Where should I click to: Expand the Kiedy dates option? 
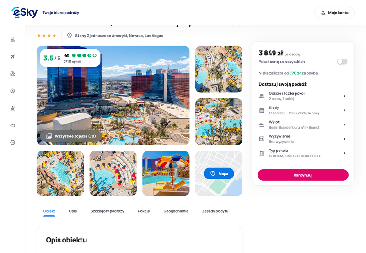tap(303, 110)
